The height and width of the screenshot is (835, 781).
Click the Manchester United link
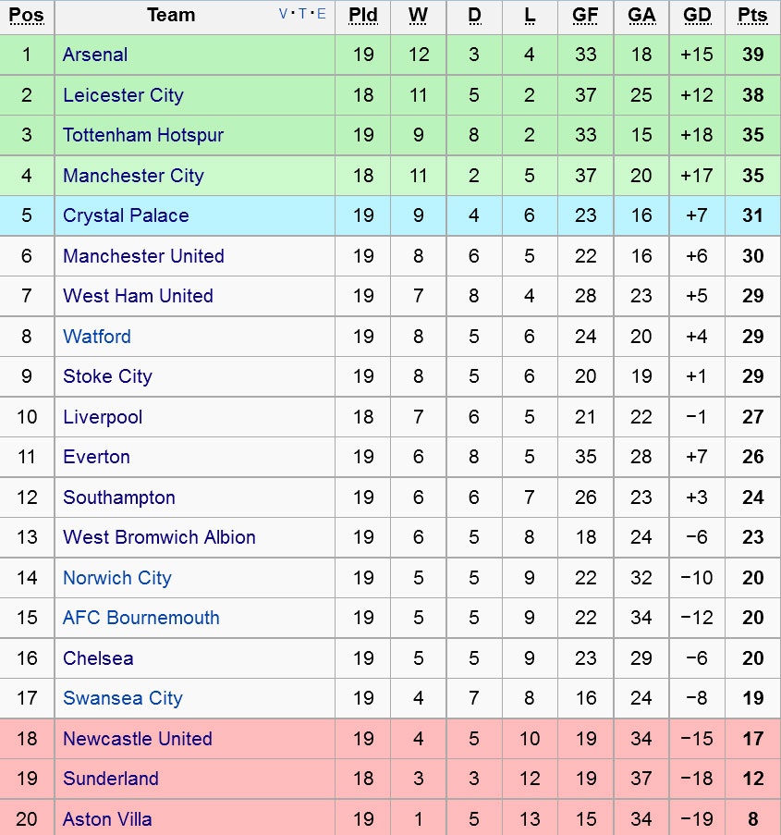point(143,256)
